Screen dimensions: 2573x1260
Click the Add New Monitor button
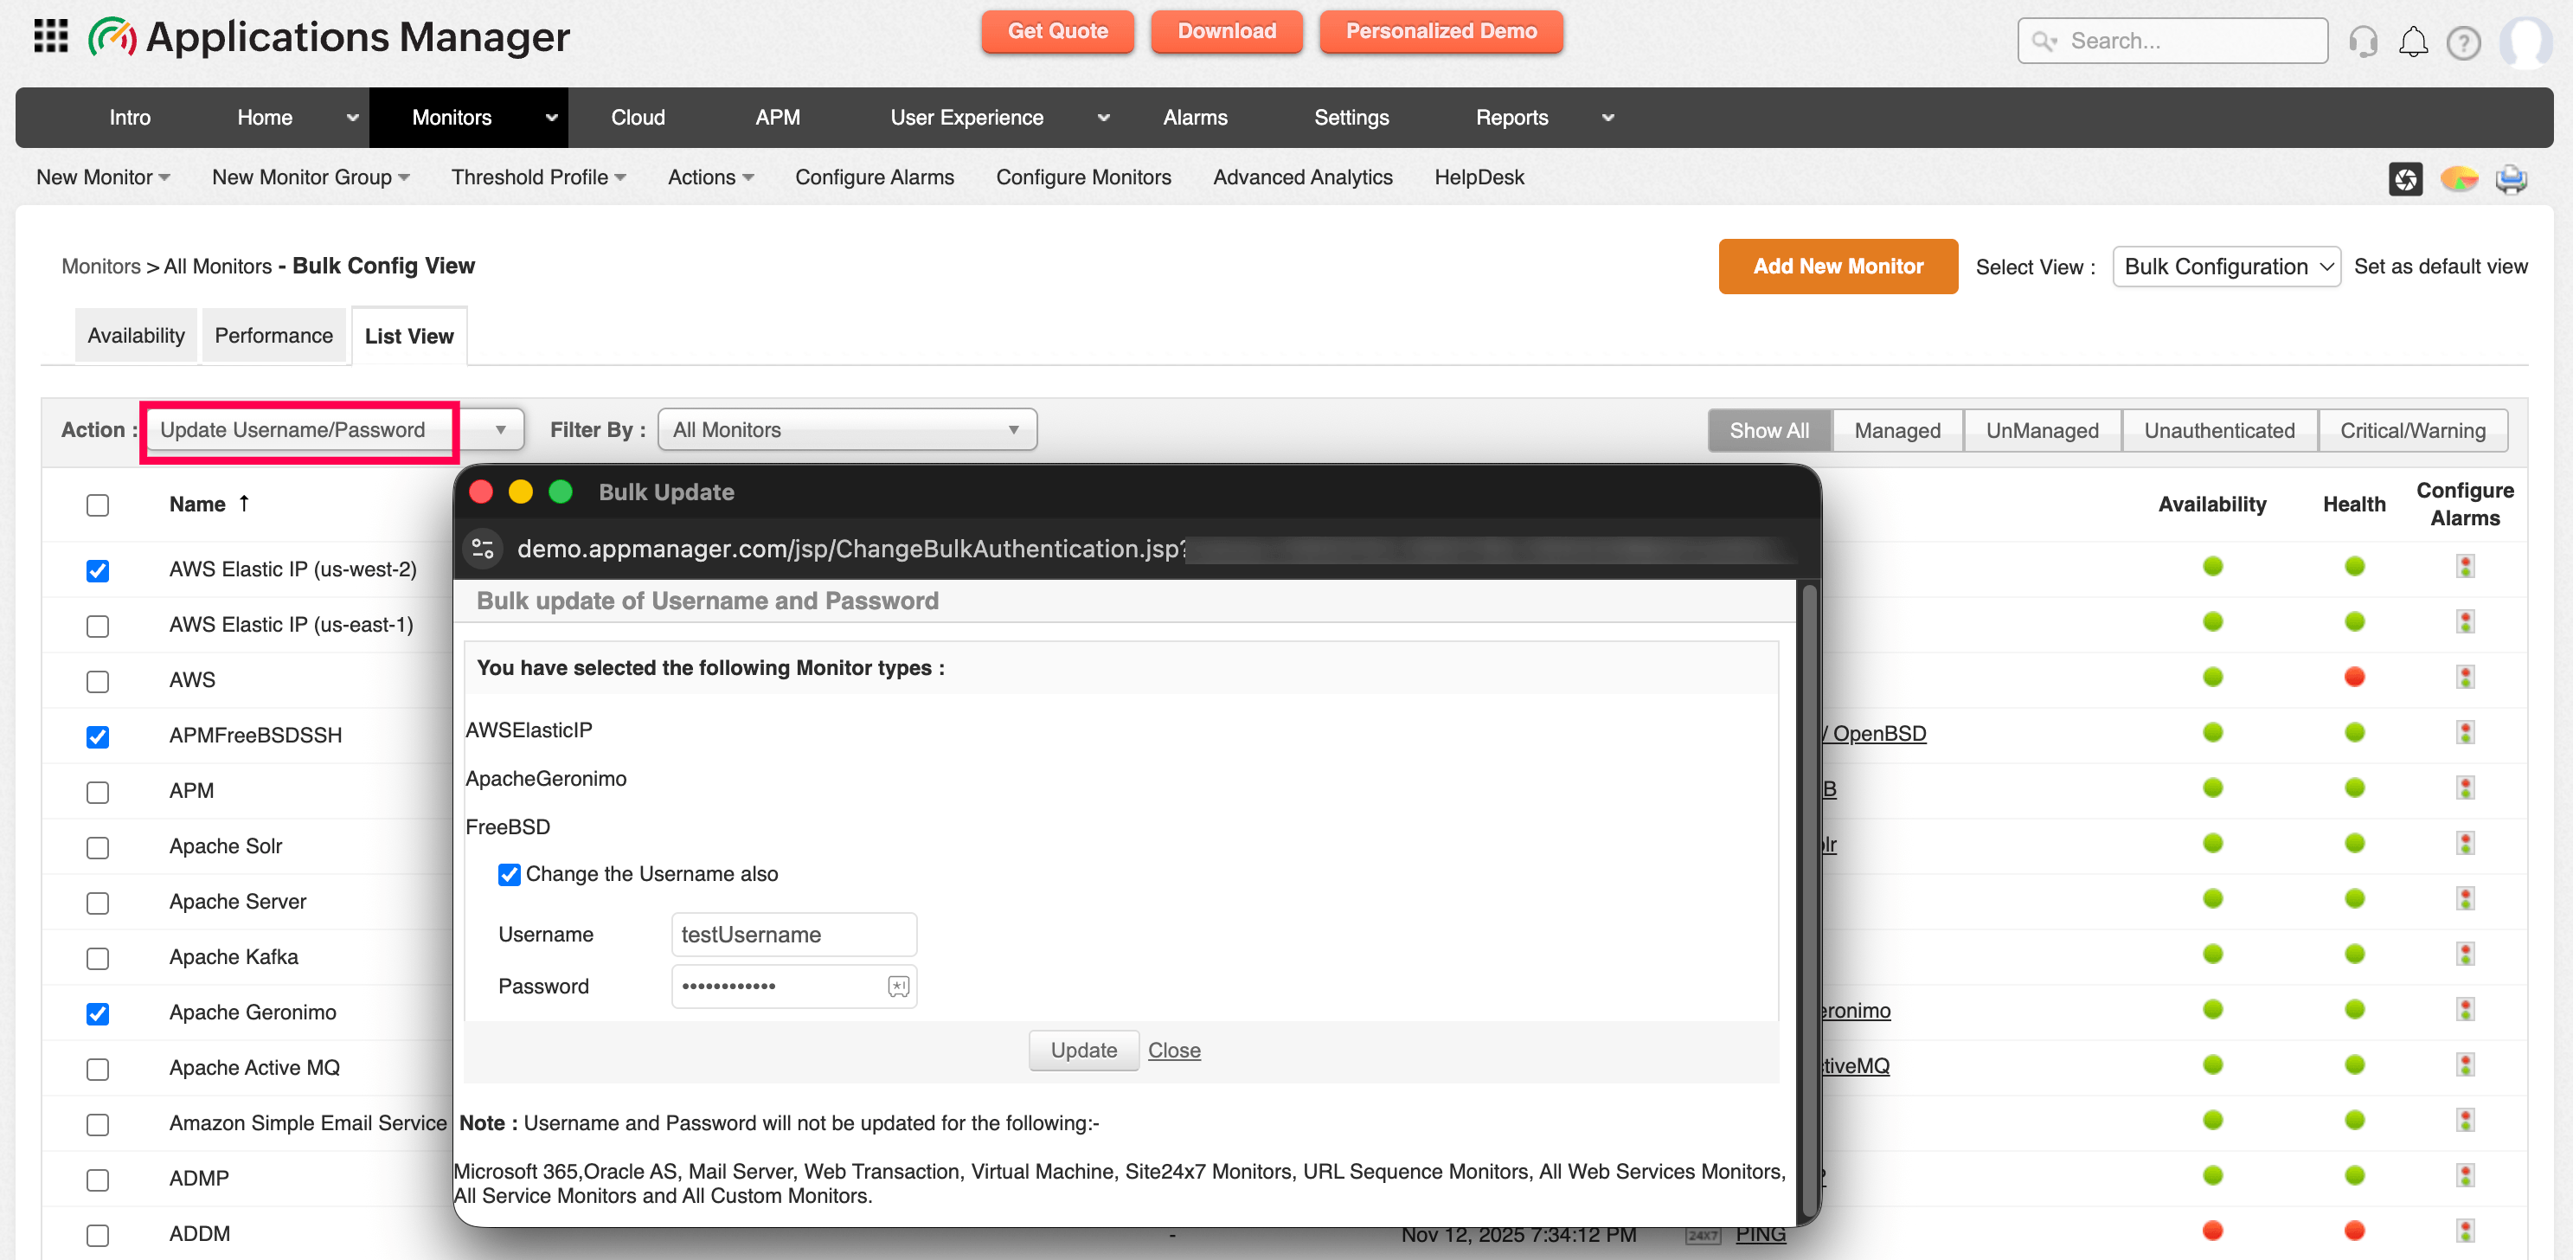pyautogui.click(x=1838, y=266)
